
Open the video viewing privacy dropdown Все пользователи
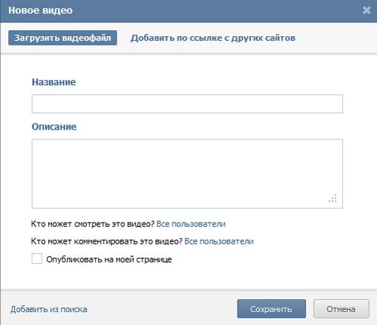point(191,224)
